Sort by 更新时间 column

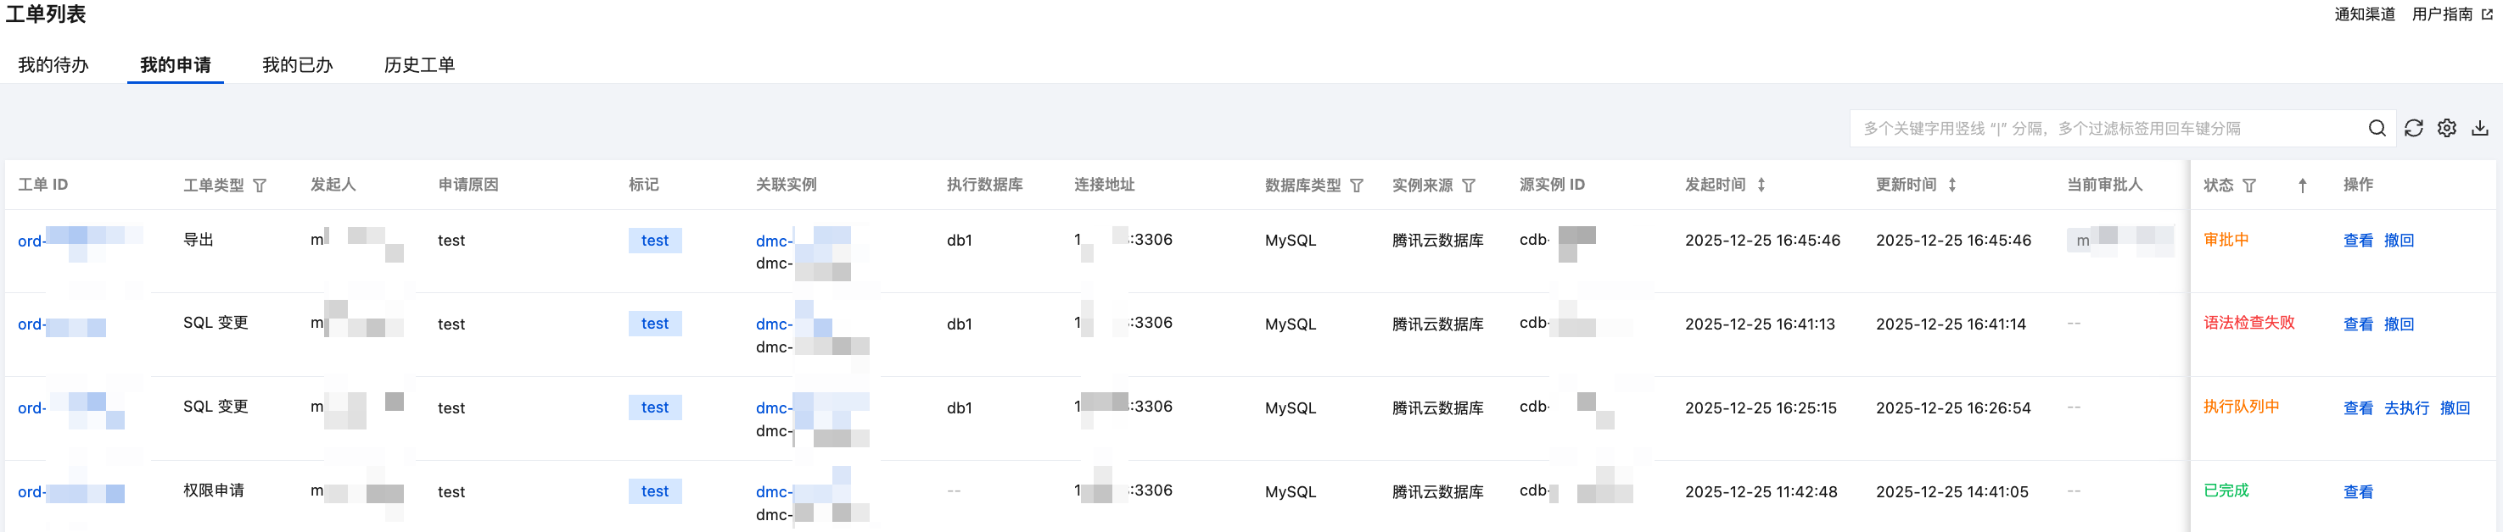(1951, 185)
